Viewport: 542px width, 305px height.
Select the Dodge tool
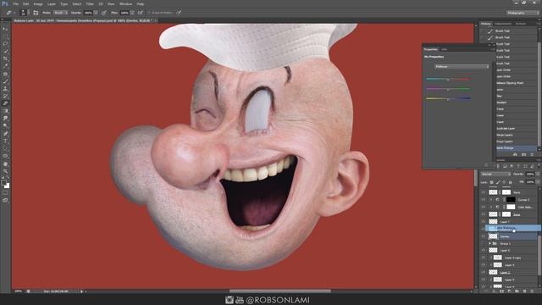5,126
